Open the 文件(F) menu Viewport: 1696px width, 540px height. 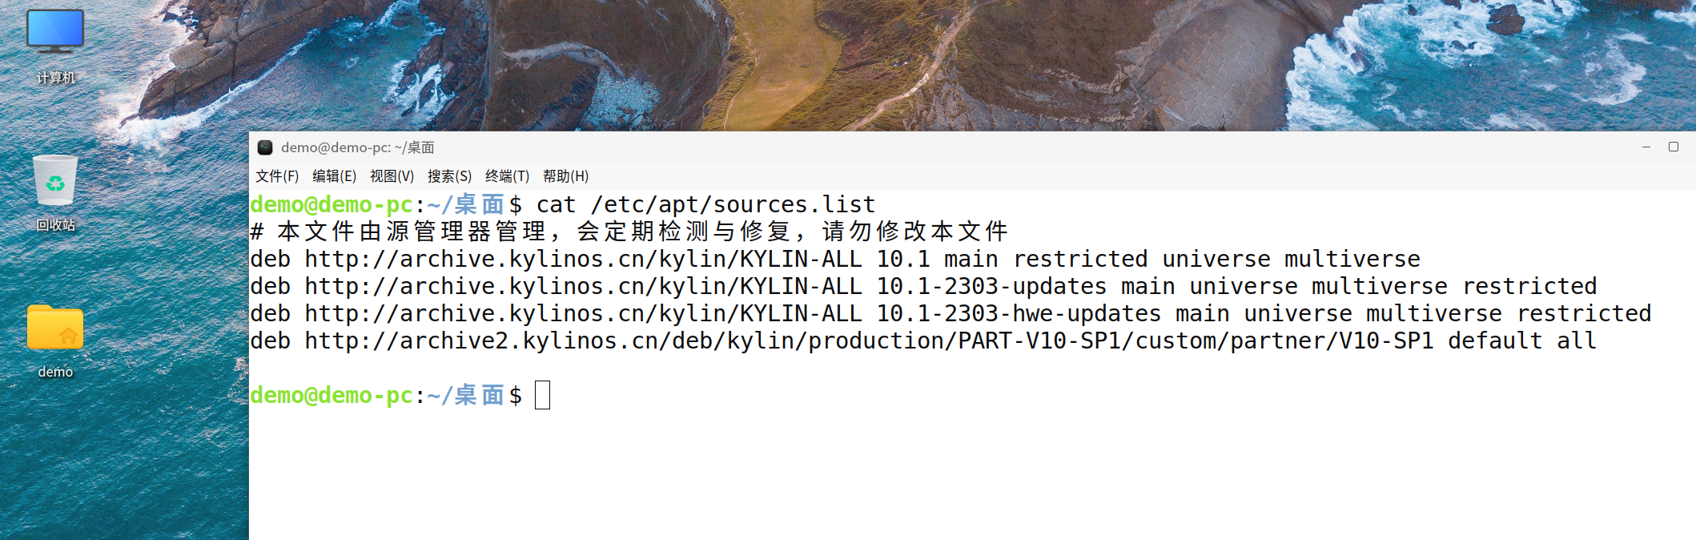point(277,176)
